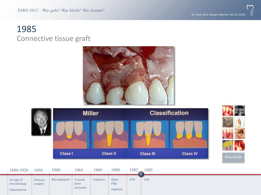
Task: Select the 'Class I' diagram label
Action: [x=67, y=154]
